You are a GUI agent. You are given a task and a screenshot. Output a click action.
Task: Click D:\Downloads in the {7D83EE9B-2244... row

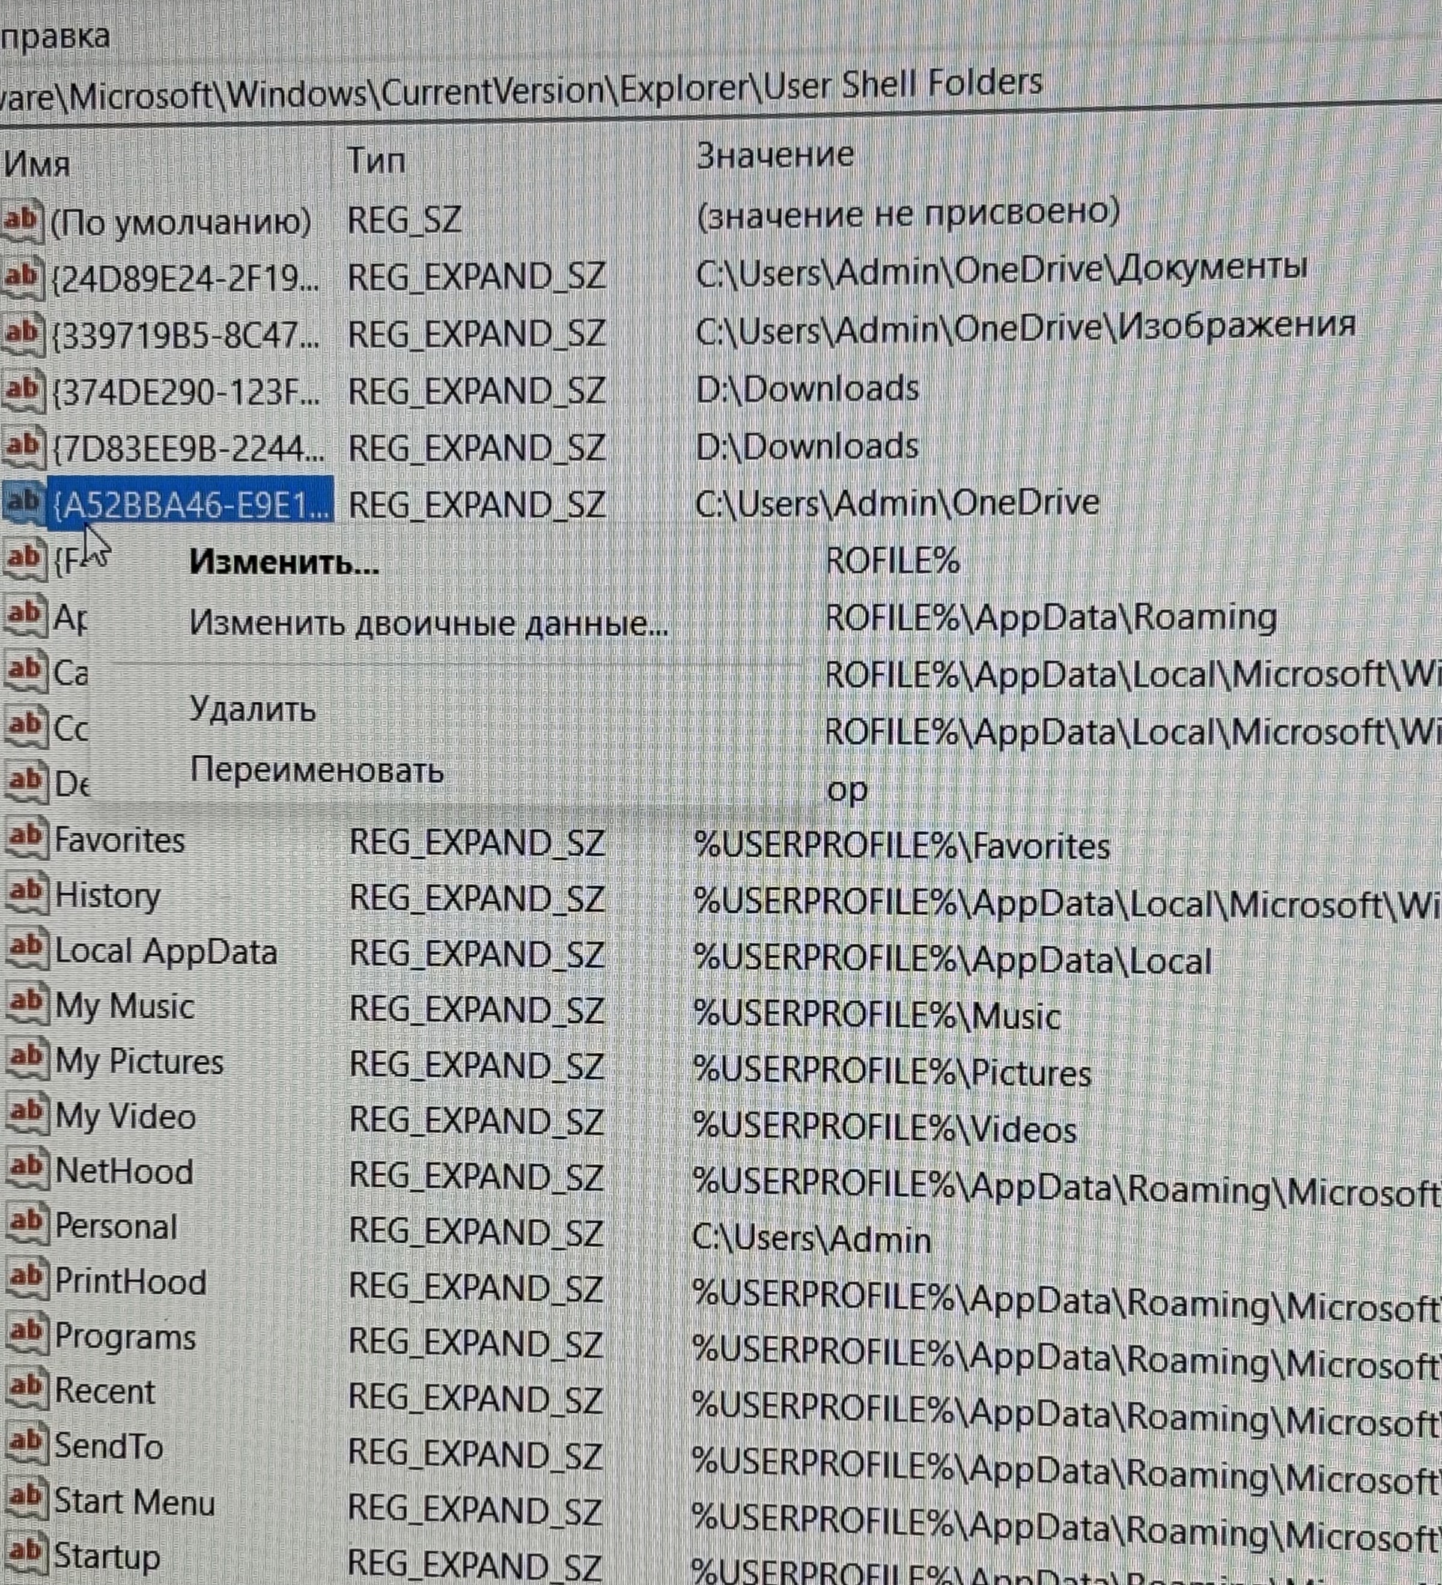point(808,448)
